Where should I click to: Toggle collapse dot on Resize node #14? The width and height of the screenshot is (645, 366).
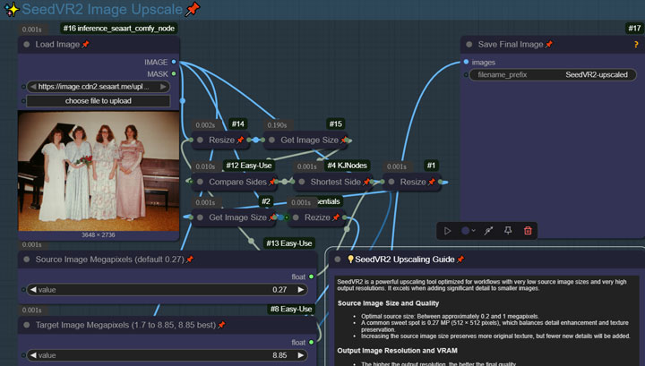click(200, 140)
